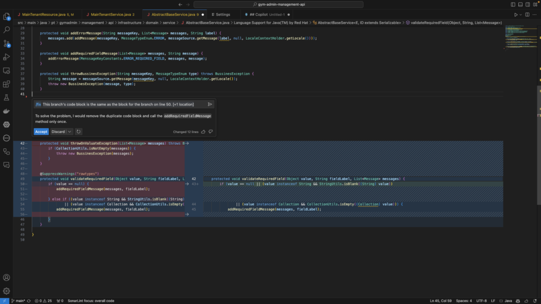541x304 pixels.
Task: Open the Explorer view in activity bar
Action: [6, 16]
